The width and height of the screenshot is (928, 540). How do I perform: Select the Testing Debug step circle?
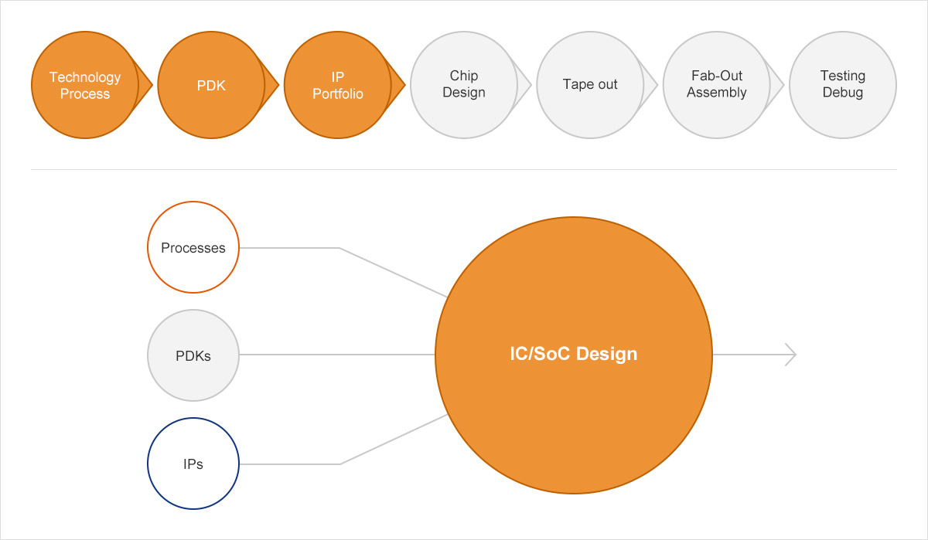[842, 85]
